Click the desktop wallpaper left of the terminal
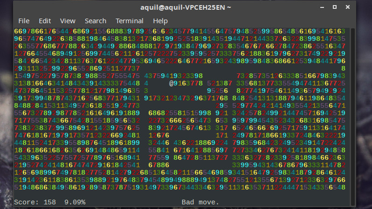 point(5,116)
